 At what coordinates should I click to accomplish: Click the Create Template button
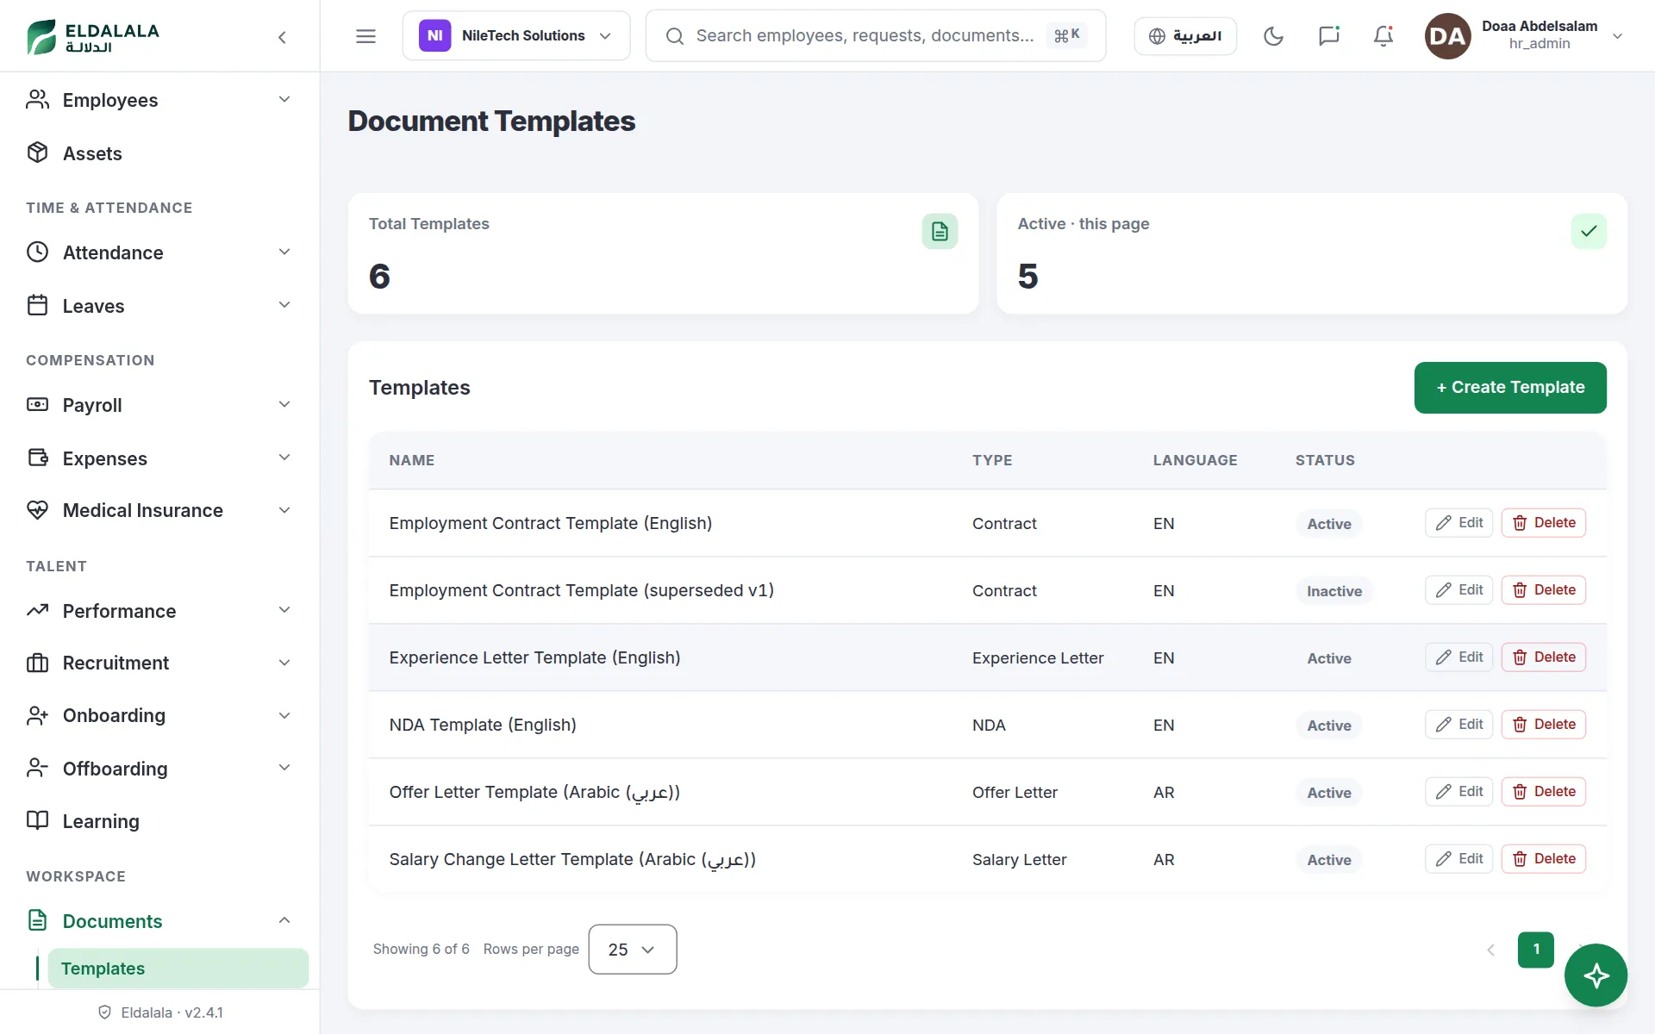coord(1510,388)
